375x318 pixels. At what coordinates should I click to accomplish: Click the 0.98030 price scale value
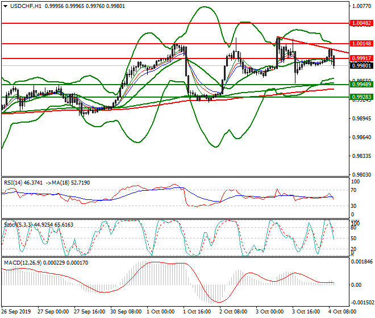click(x=362, y=175)
